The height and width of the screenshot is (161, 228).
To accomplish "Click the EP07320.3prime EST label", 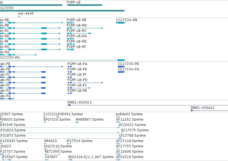I will coord(57,120).
